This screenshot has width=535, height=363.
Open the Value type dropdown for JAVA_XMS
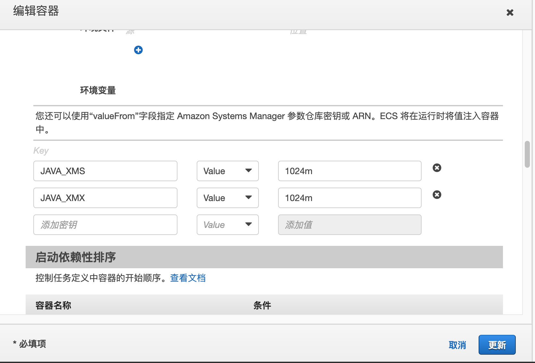(227, 171)
